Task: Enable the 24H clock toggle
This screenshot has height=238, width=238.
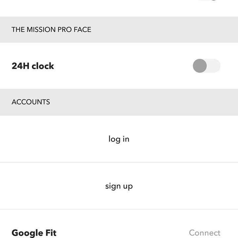Action: pos(207,66)
